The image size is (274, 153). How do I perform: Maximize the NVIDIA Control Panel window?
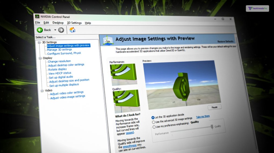pos(223,19)
